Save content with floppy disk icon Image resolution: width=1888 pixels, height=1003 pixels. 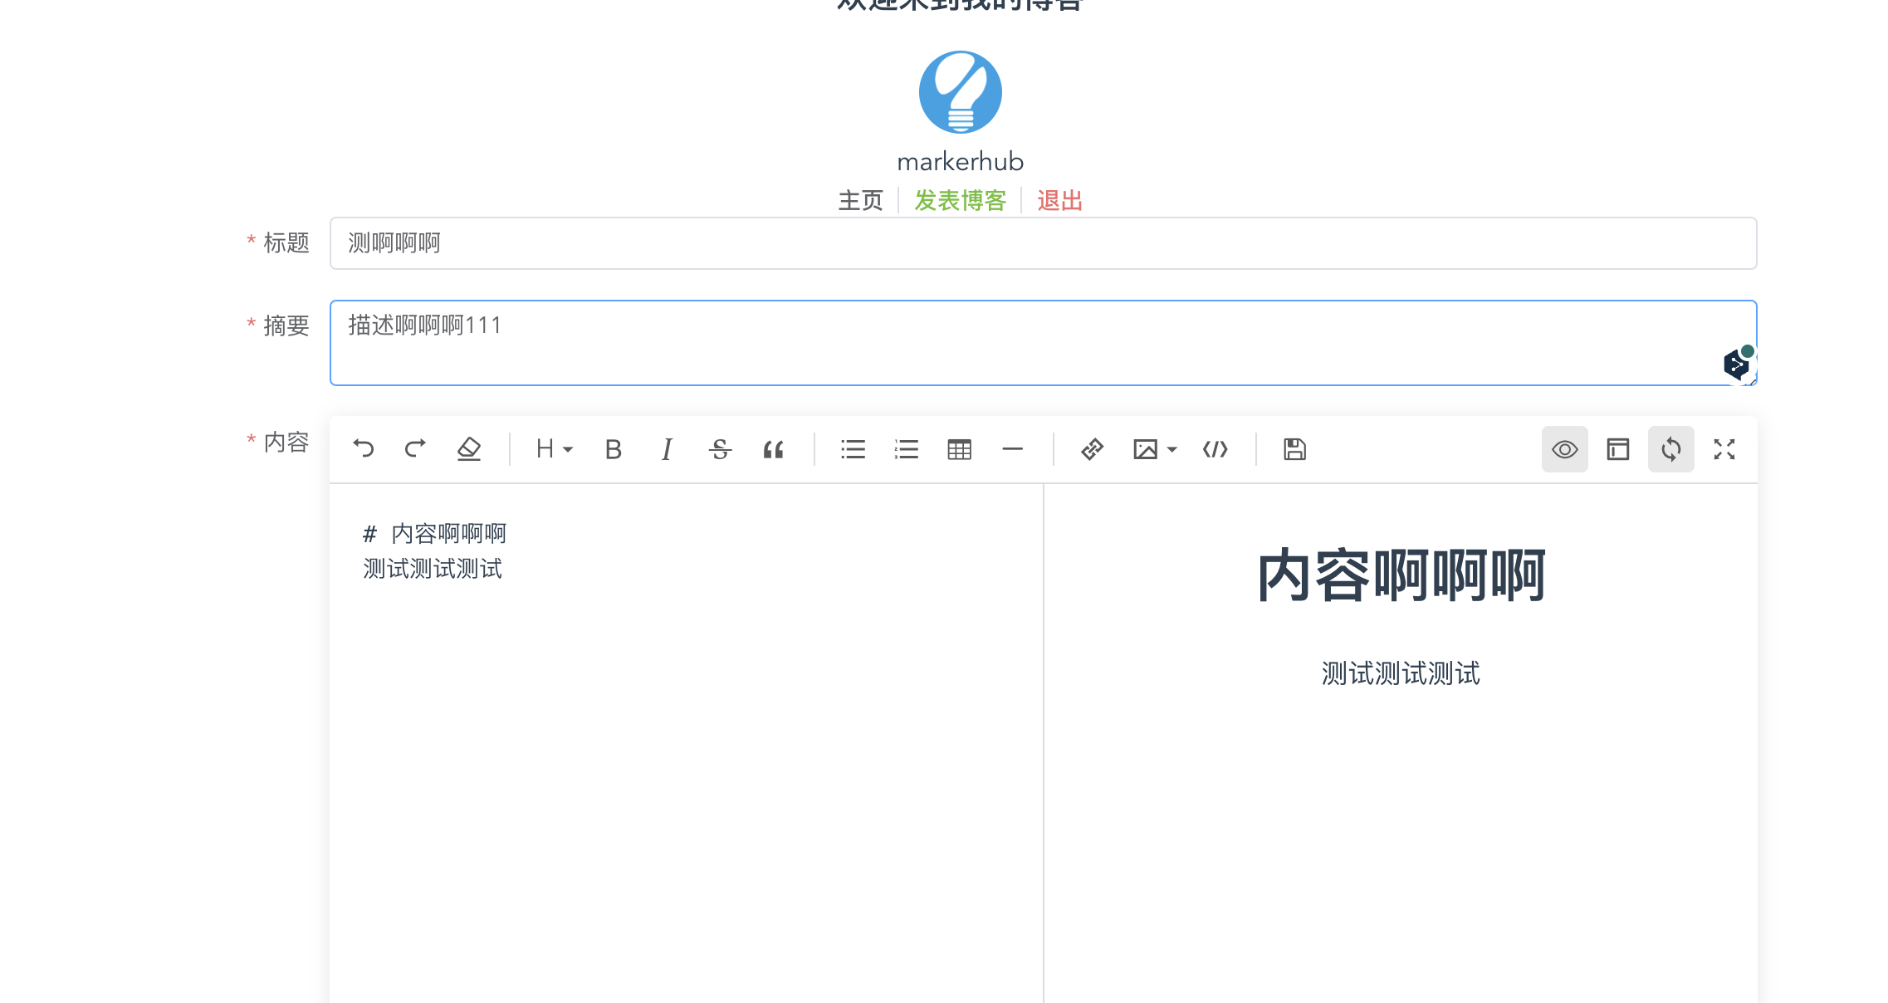click(x=1294, y=449)
